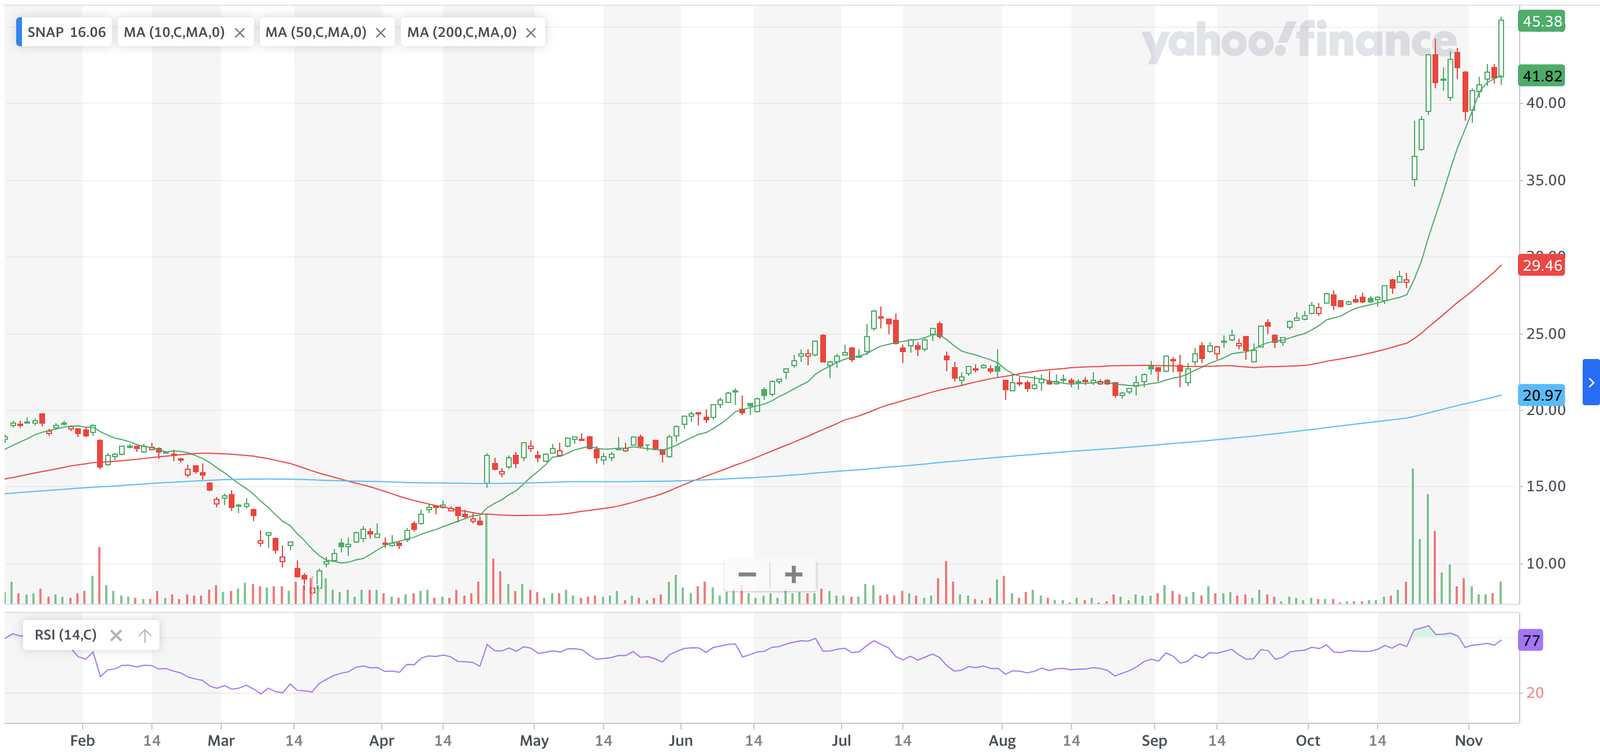The image size is (1600, 755).
Task: Click the 35.00 price axis label
Action: (x=1545, y=181)
